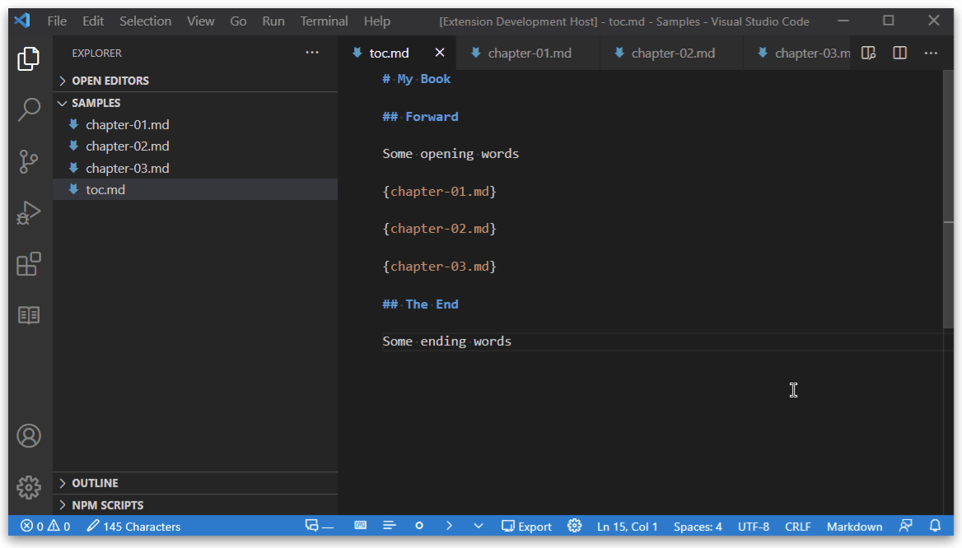The image size is (962, 548).
Task: Click the down chevron in status bar
Action: pos(479,525)
